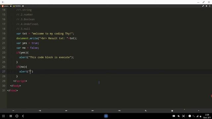212x119 pixels.
Task: Click the dash icon left of the undo arrow
Action: [66, 111]
